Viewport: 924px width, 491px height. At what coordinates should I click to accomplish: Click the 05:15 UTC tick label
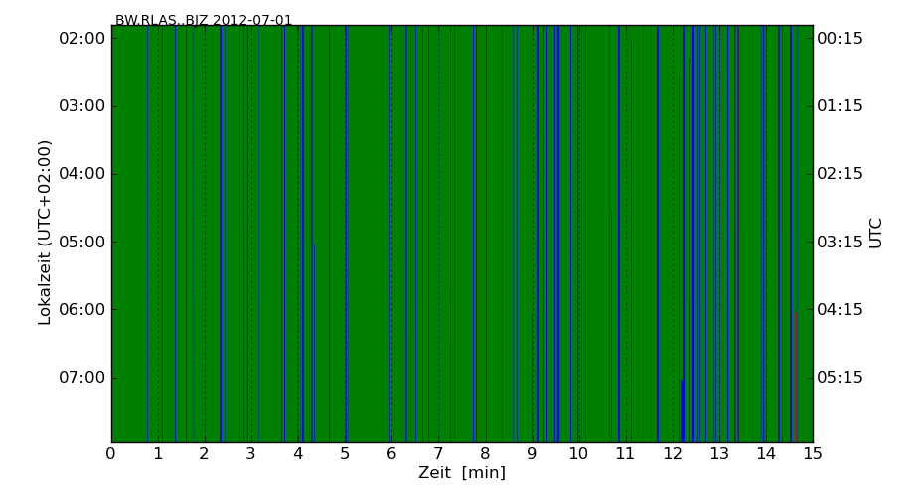[x=840, y=377]
